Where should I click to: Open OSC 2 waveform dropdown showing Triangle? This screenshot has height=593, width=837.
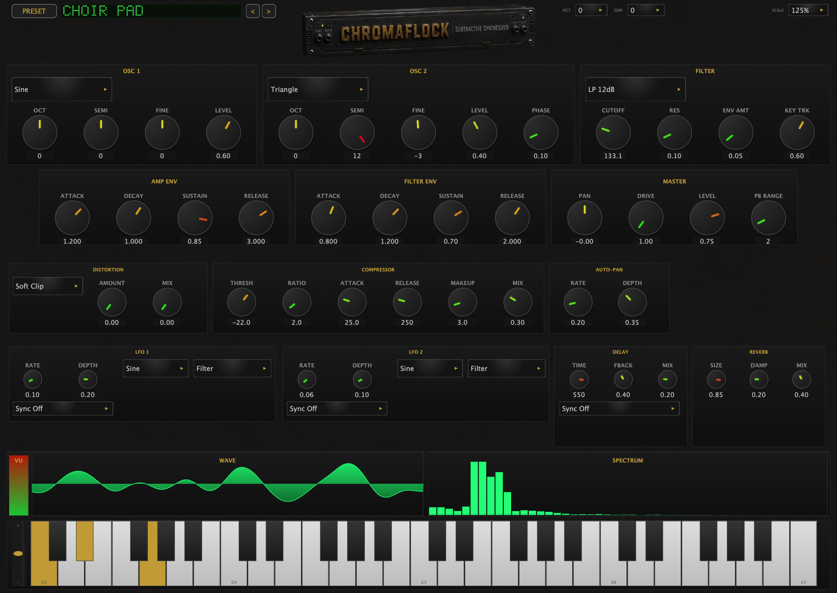[318, 89]
